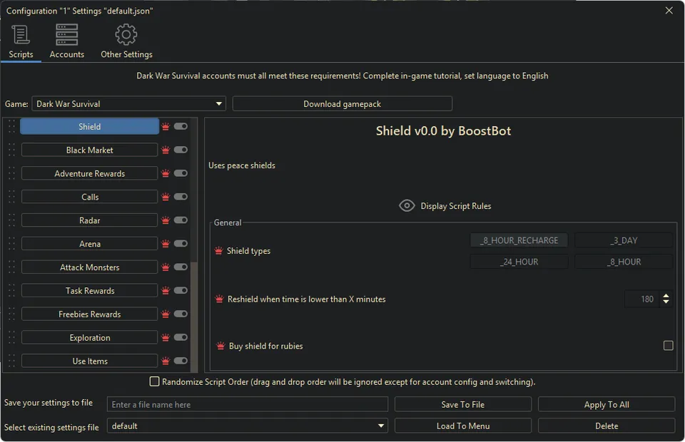Image resolution: width=685 pixels, height=442 pixels.
Task: Click the drag handle of the Adventure Rewards script
Action: click(x=11, y=174)
